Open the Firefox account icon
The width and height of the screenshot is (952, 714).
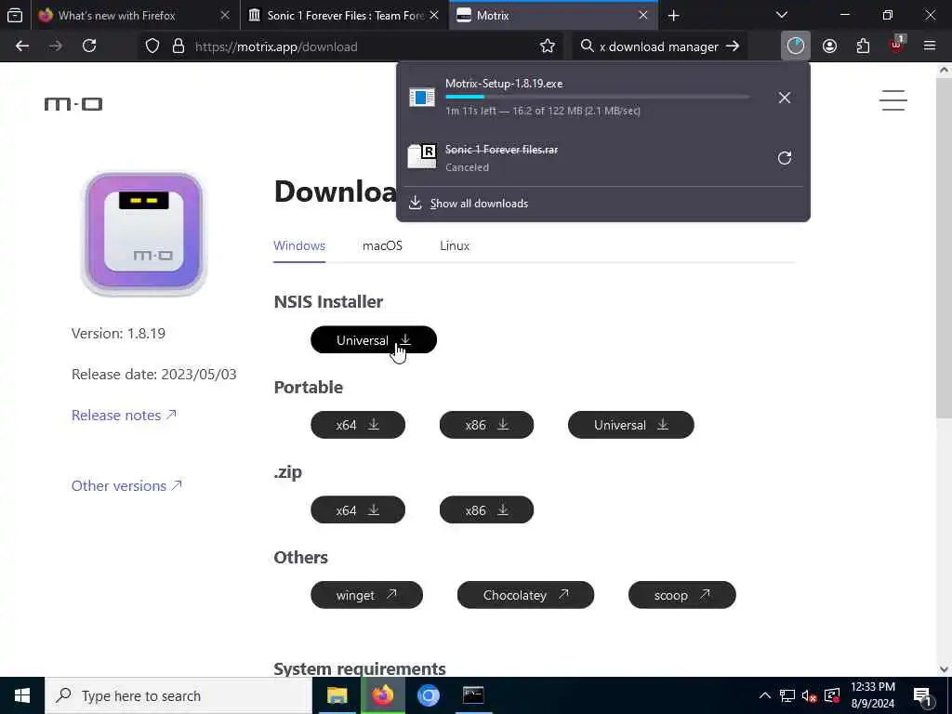point(829,46)
